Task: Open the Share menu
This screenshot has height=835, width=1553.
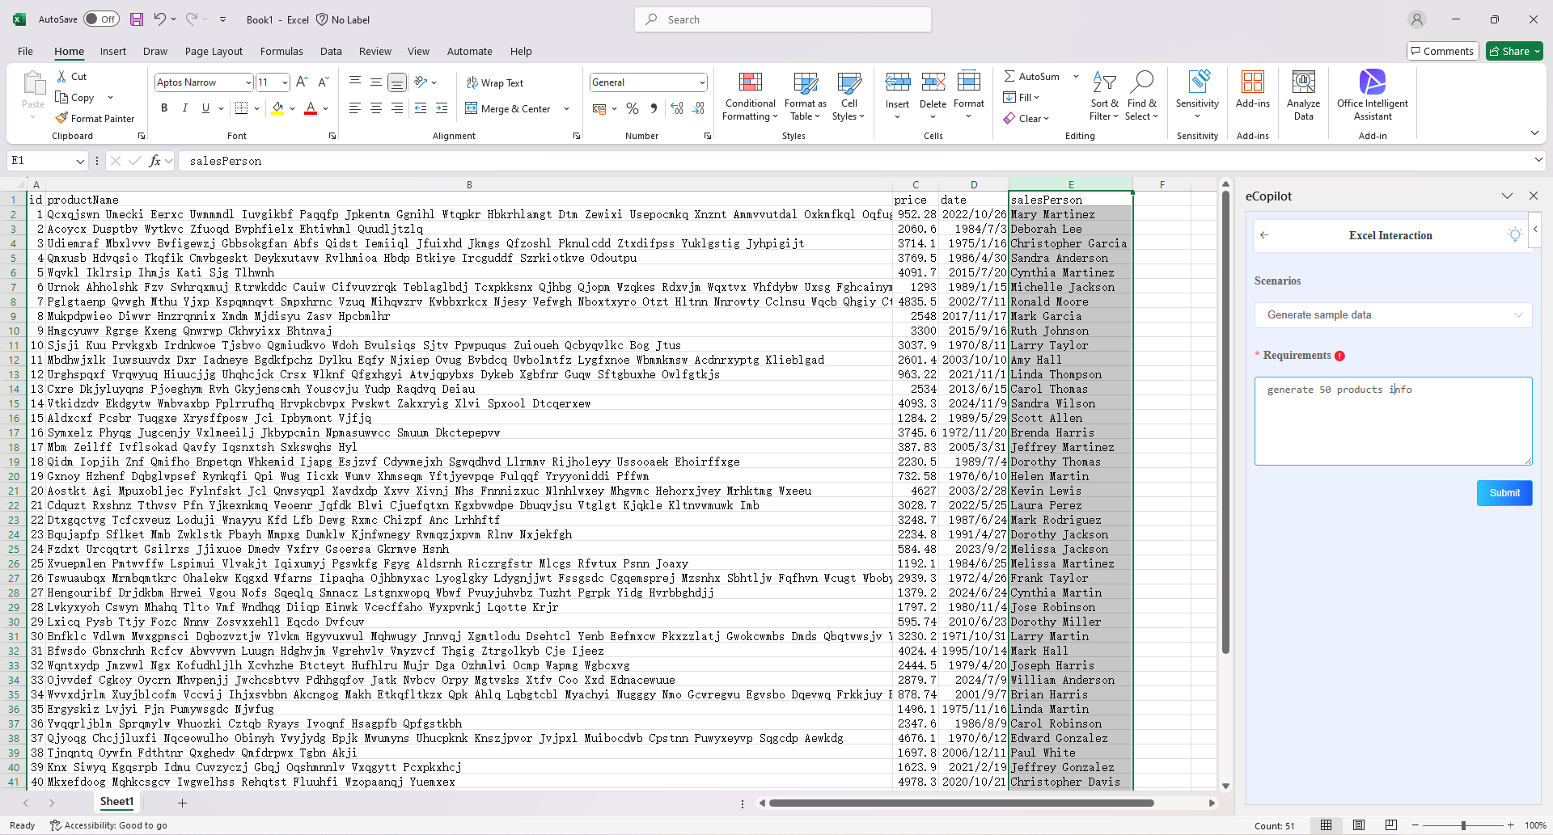Action: pos(1513,51)
